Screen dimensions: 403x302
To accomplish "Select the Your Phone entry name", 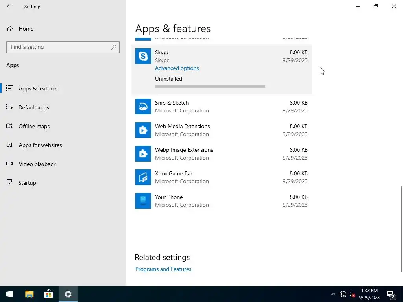I will click(x=169, y=197).
